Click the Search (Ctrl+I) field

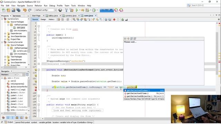coord(204,6)
